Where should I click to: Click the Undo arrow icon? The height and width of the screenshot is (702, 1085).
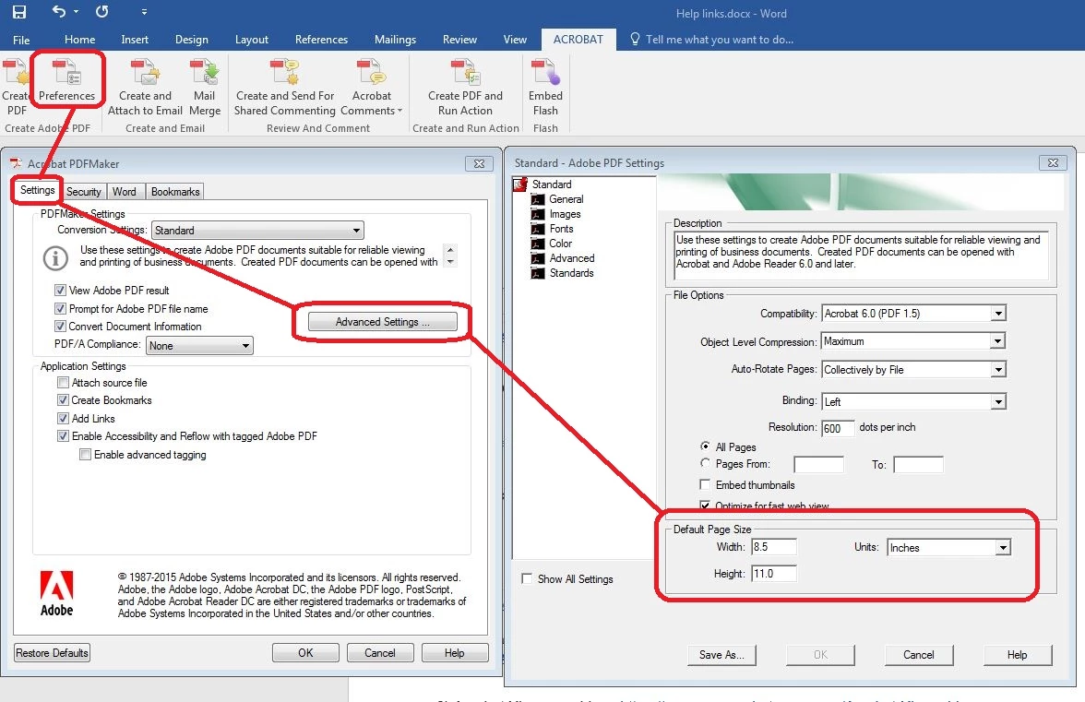59,11
